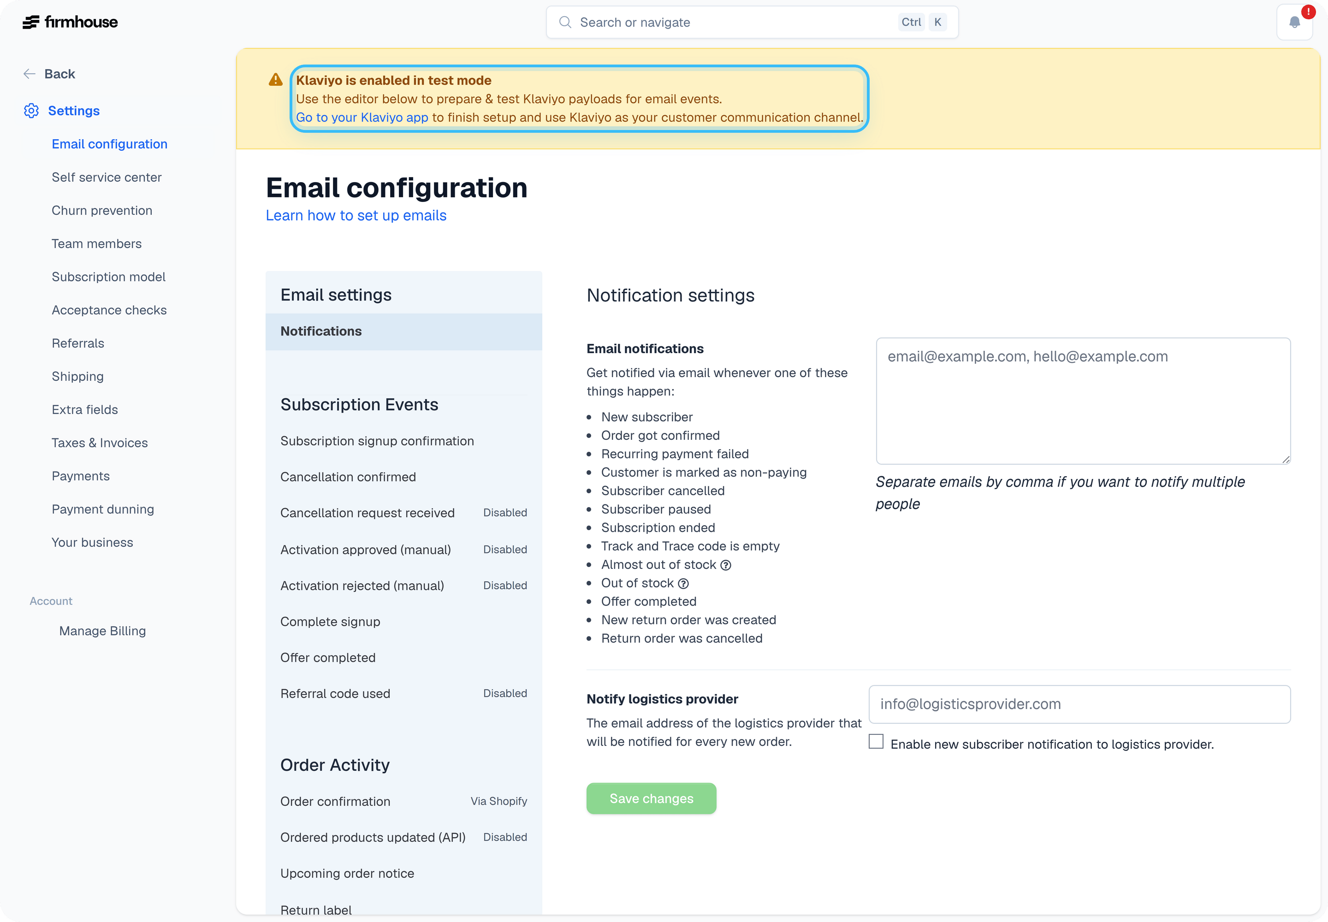The height and width of the screenshot is (922, 1328).
Task: Click the 'New subscriber' list item
Action: click(646, 417)
